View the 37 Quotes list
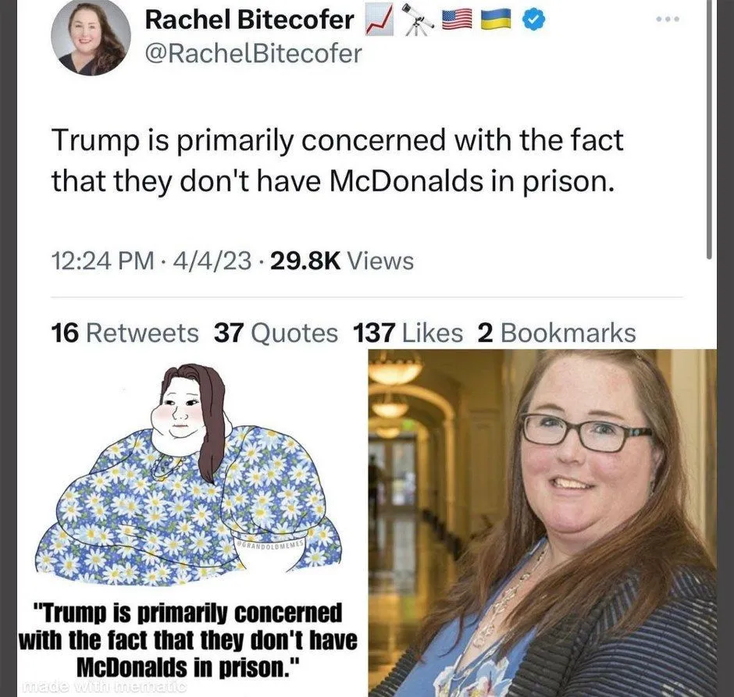This screenshot has width=734, height=697. (x=276, y=333)
